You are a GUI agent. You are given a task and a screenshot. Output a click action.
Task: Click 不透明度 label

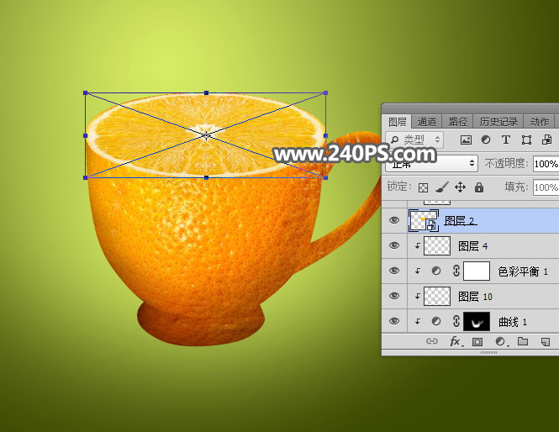click(x=506, y=164)
